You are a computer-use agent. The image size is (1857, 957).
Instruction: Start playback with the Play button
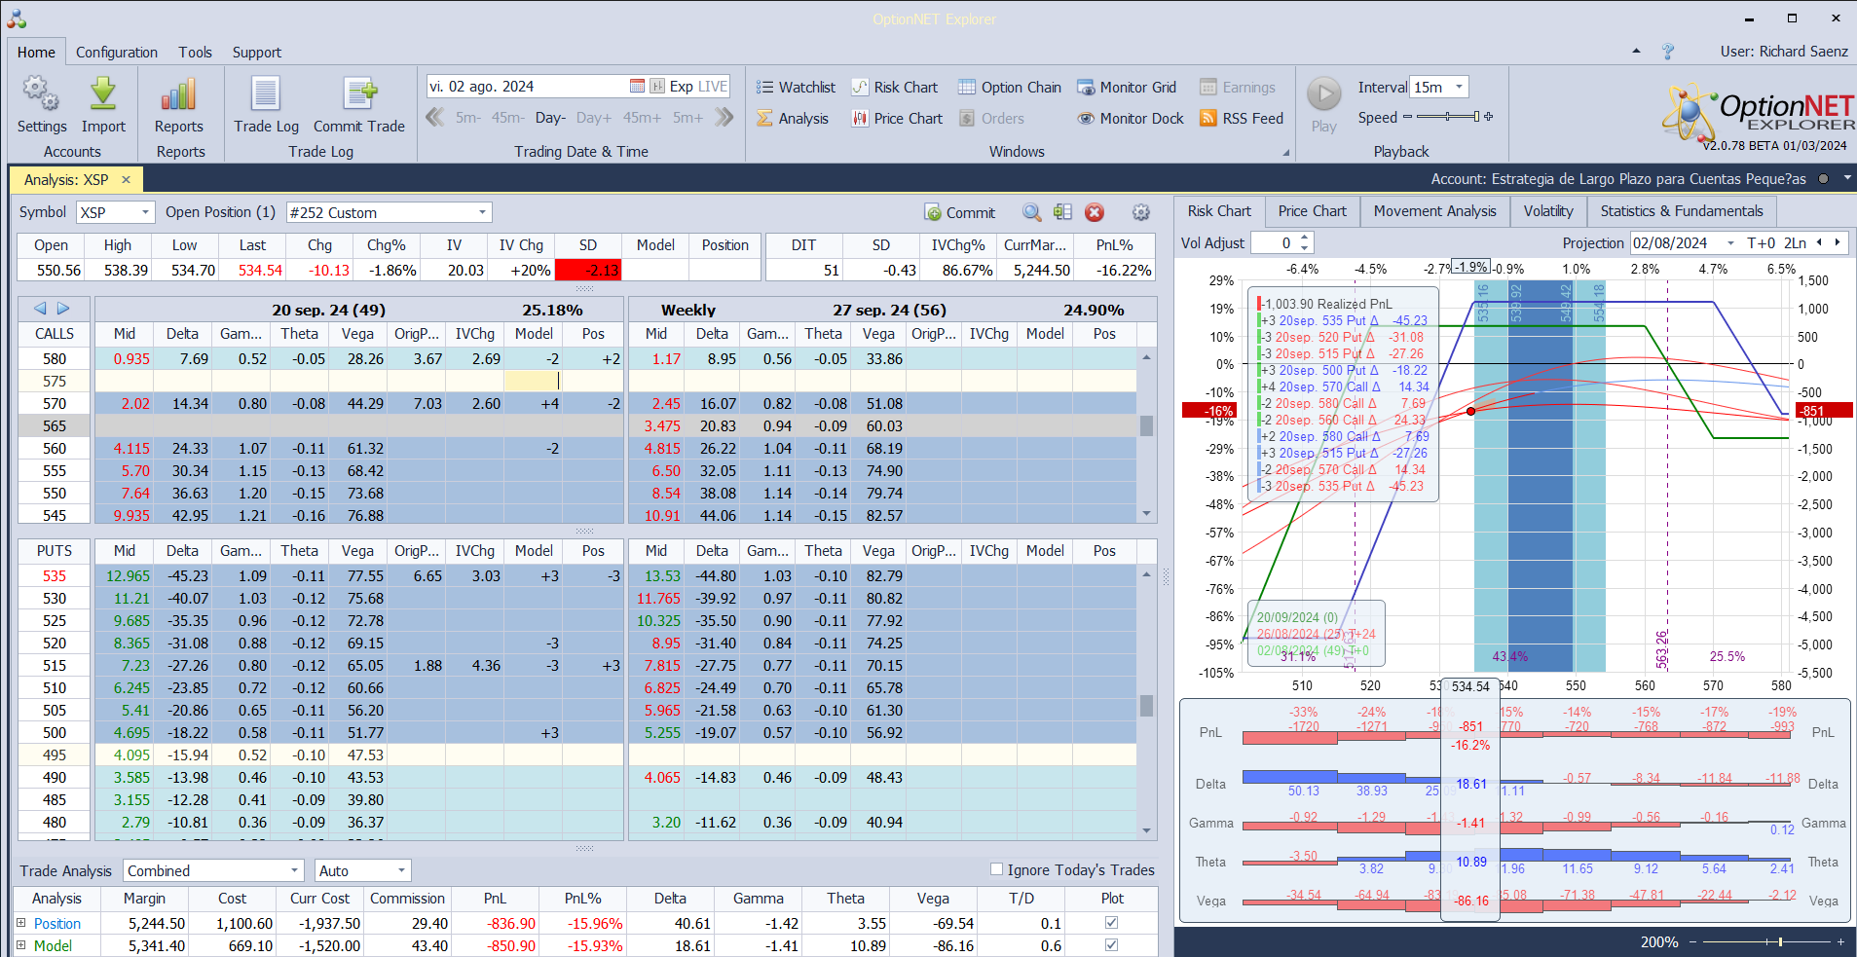tap(1323, 94)
